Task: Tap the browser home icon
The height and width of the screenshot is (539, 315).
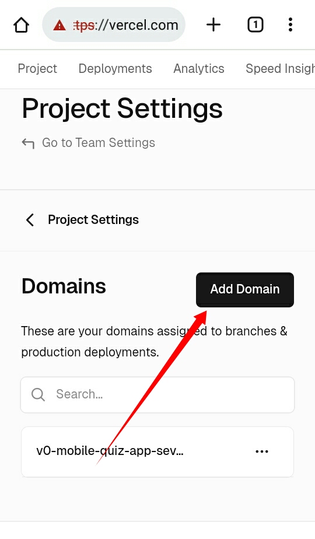Action: 22,25
